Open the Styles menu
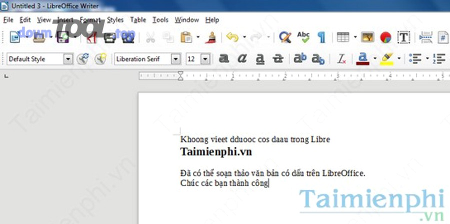Screen dimensions: 450x224 (115, 20)
